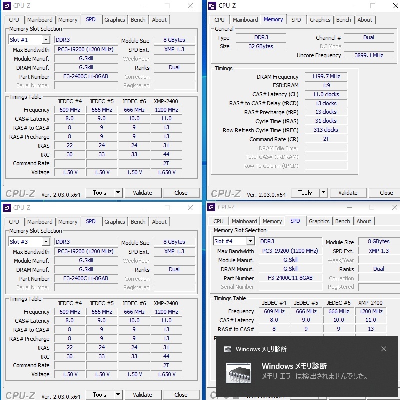The width and height of the screenshot is (400, 400).
Task: Click the Tools button in the Slot #3 window
Action: 100,394
